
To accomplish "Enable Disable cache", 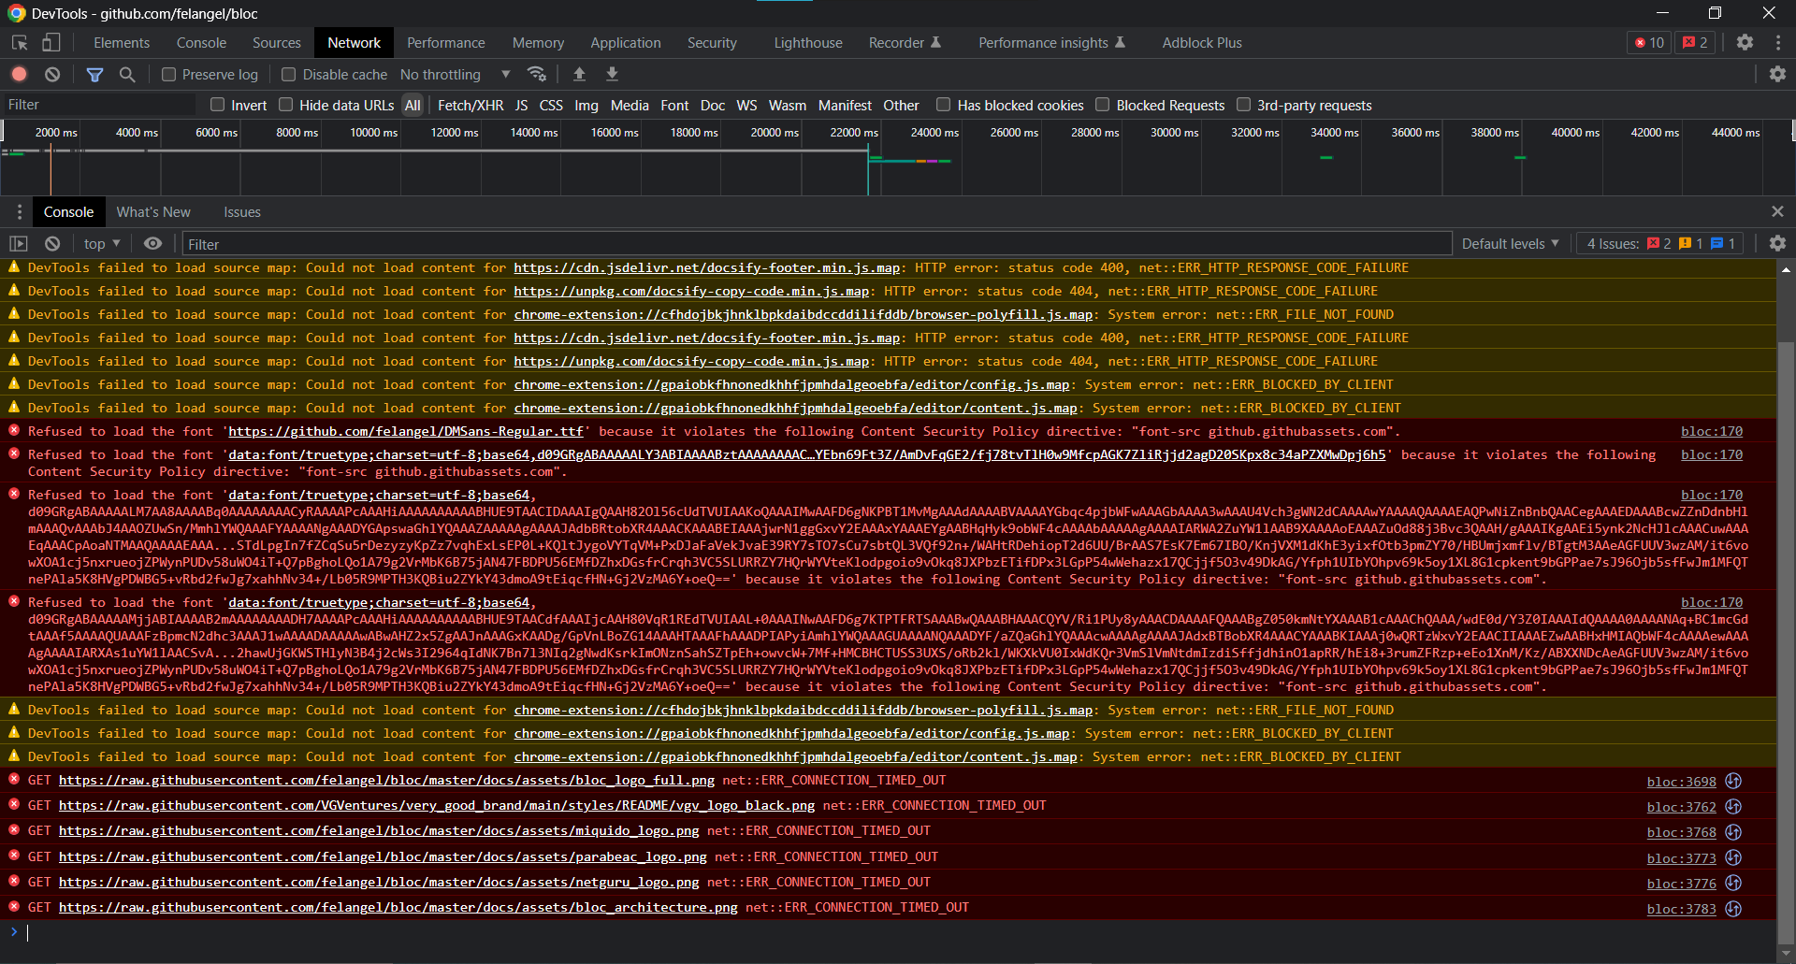I will tap(288, 74).
